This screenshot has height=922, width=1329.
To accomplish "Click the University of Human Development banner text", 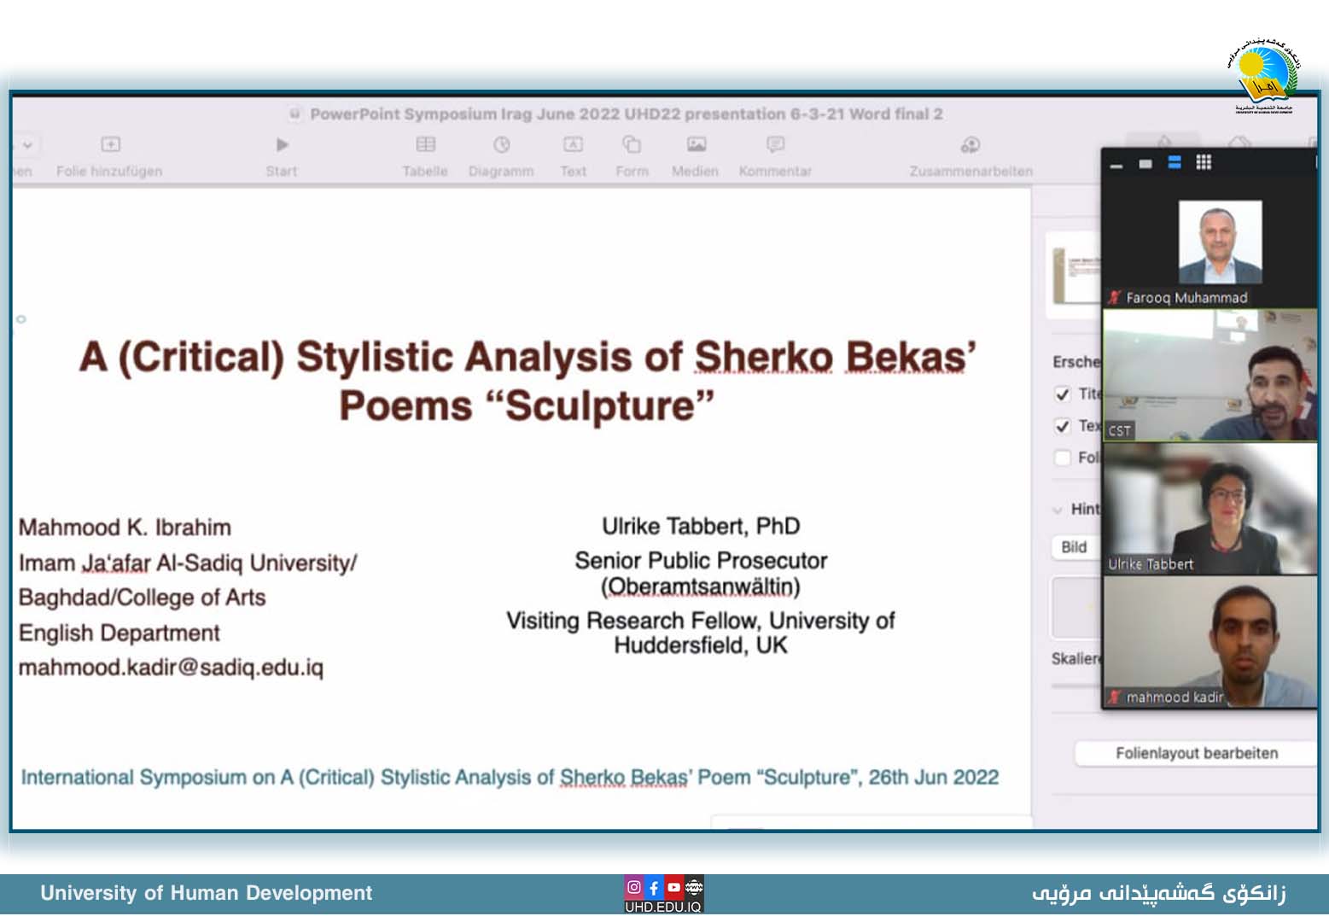I will 206,893.
